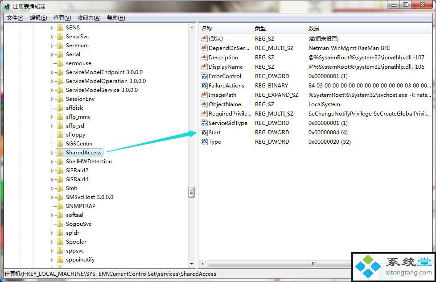This screenshot has height=282, width=436.
Task: Expand the ServiceModelEndpoint 3.0.0.0 node
Action: [52, 72]
